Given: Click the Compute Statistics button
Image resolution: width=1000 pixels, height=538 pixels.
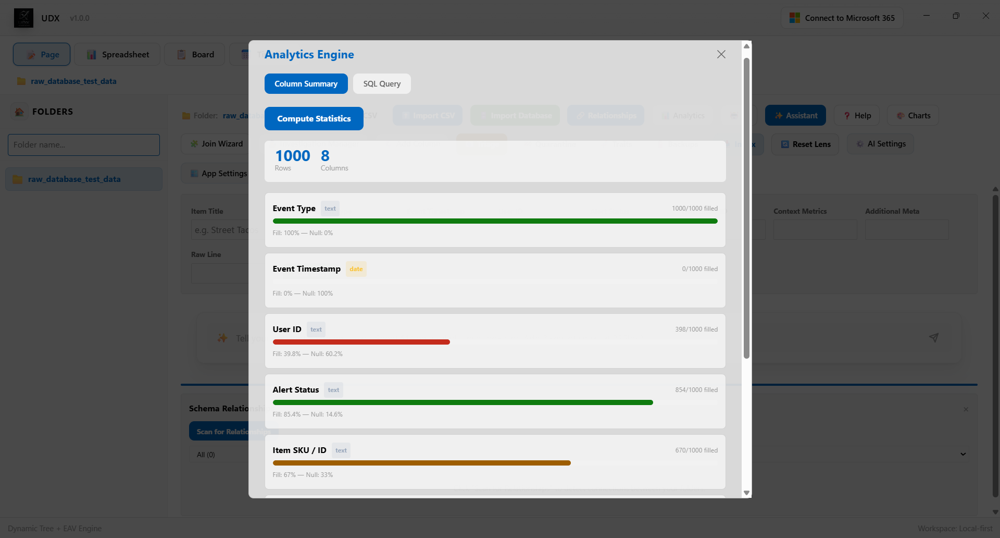Looking at the screenshot, I should pos(314,118).
